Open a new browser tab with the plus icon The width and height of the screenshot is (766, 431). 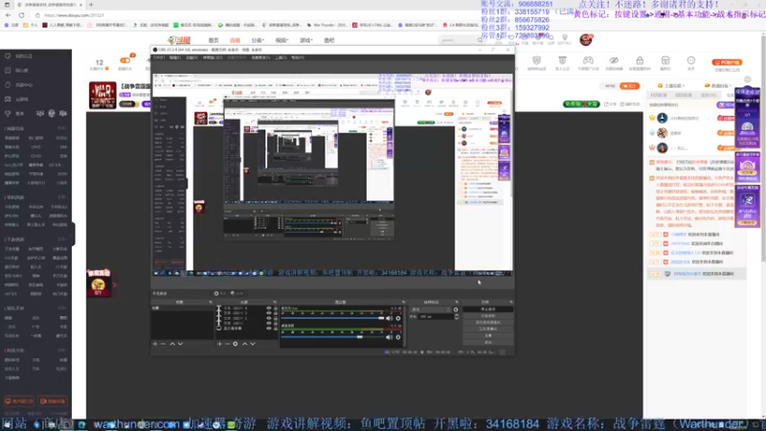pos(91,5)
